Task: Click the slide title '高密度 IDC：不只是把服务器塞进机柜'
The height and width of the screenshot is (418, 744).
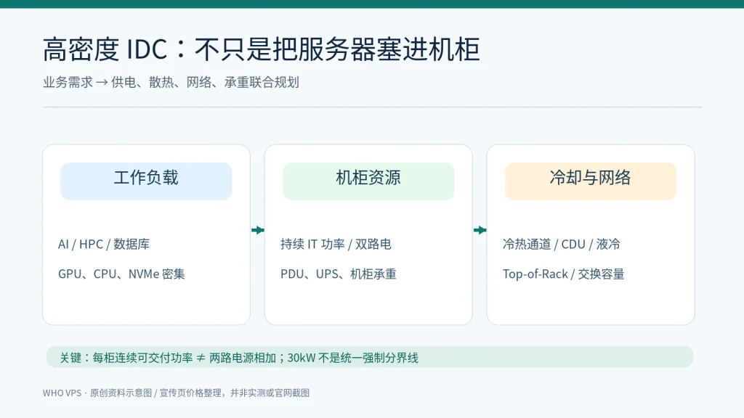Action: click(x=261, y=49)
